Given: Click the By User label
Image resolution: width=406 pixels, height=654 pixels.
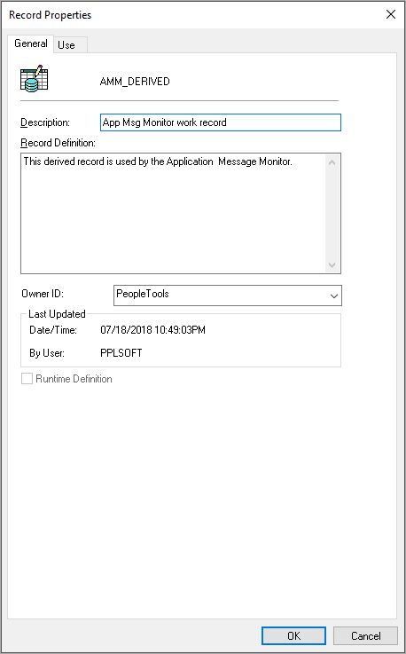Looking at the screenshot, I should (47, 353).
